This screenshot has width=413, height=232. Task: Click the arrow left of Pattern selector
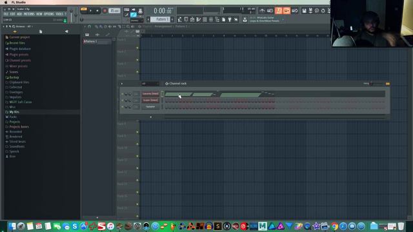[148, 19]
